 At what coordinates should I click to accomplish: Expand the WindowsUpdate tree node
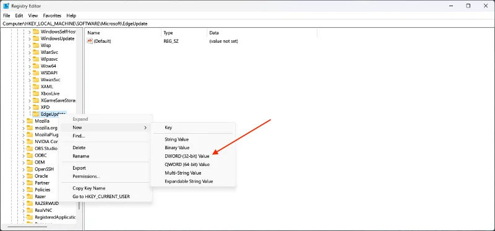(x=30, y=38)
